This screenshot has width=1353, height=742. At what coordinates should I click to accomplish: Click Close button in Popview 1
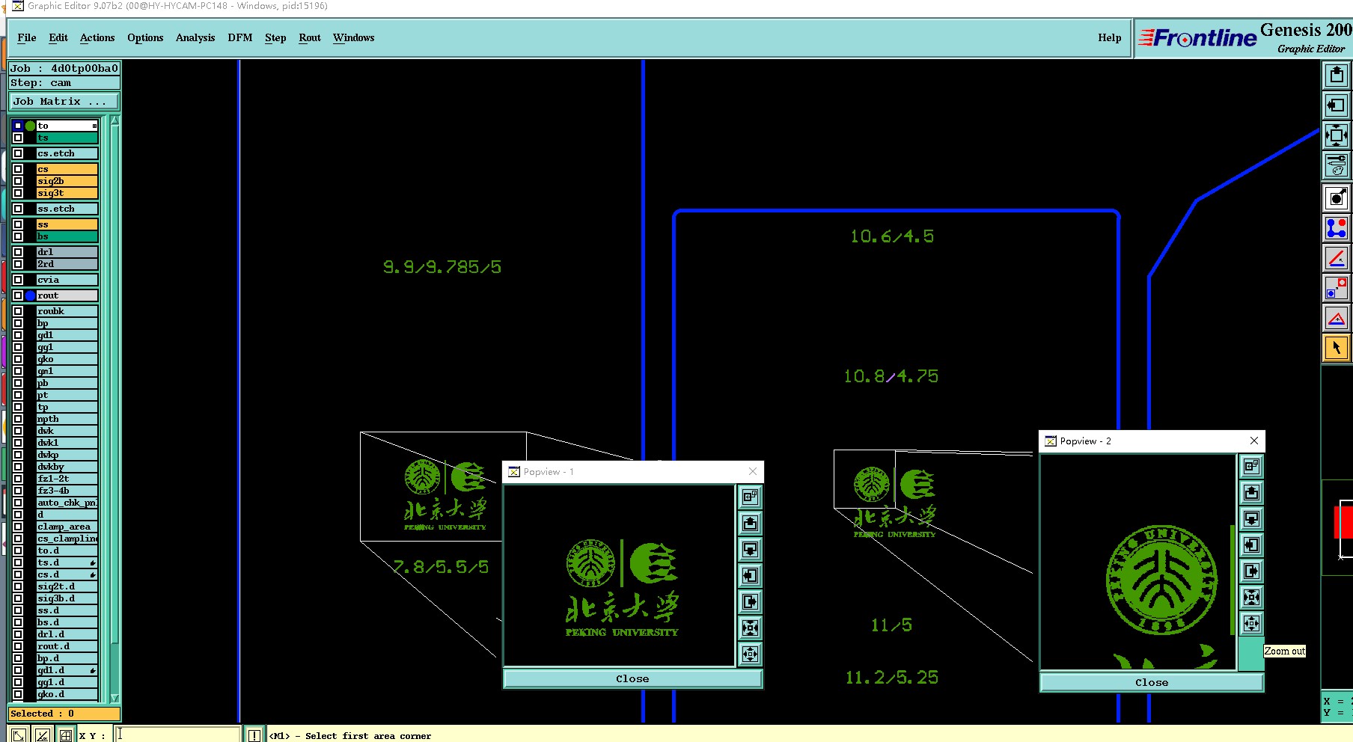pos(633,678)
